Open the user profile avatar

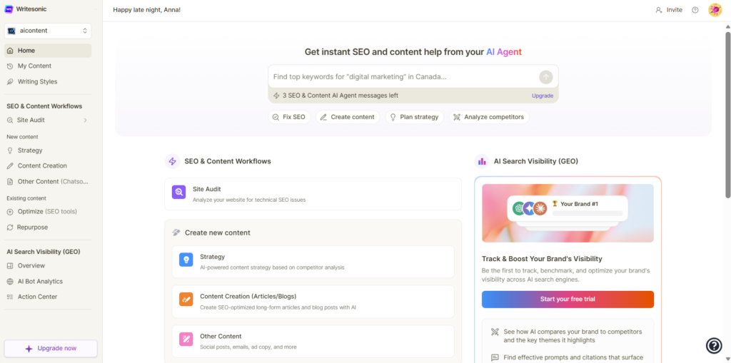[715, 10]
